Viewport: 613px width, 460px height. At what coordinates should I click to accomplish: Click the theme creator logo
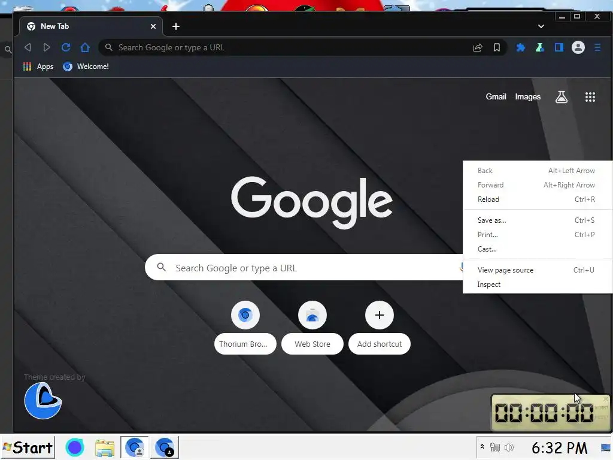(x=43, y=401)
